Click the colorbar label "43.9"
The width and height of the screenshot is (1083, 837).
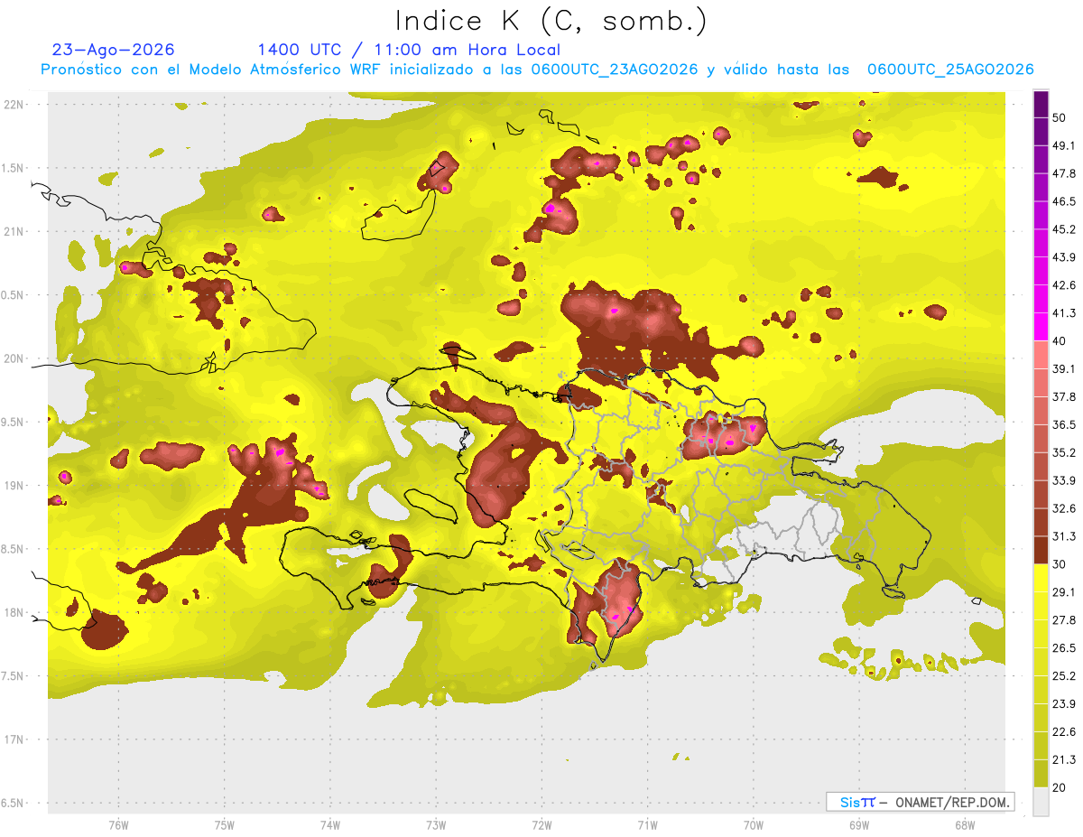pos(1063,257)
